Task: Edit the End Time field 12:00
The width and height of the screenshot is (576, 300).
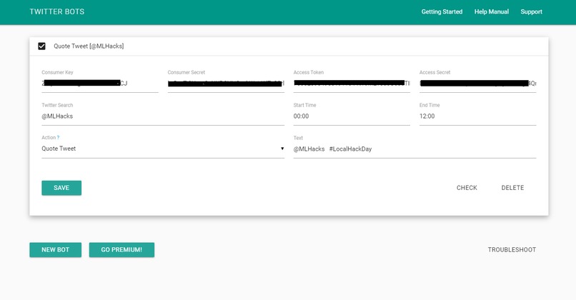Action: (x=477, y=116)
